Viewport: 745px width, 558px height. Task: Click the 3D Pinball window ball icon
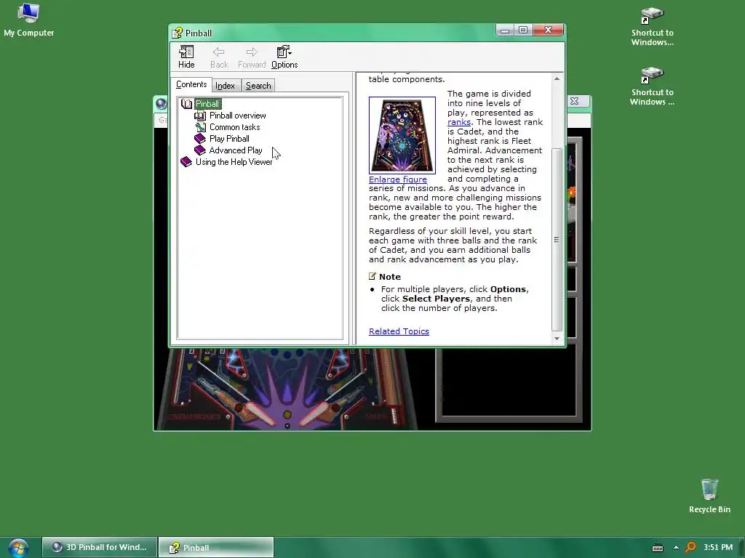click(161, 103)
